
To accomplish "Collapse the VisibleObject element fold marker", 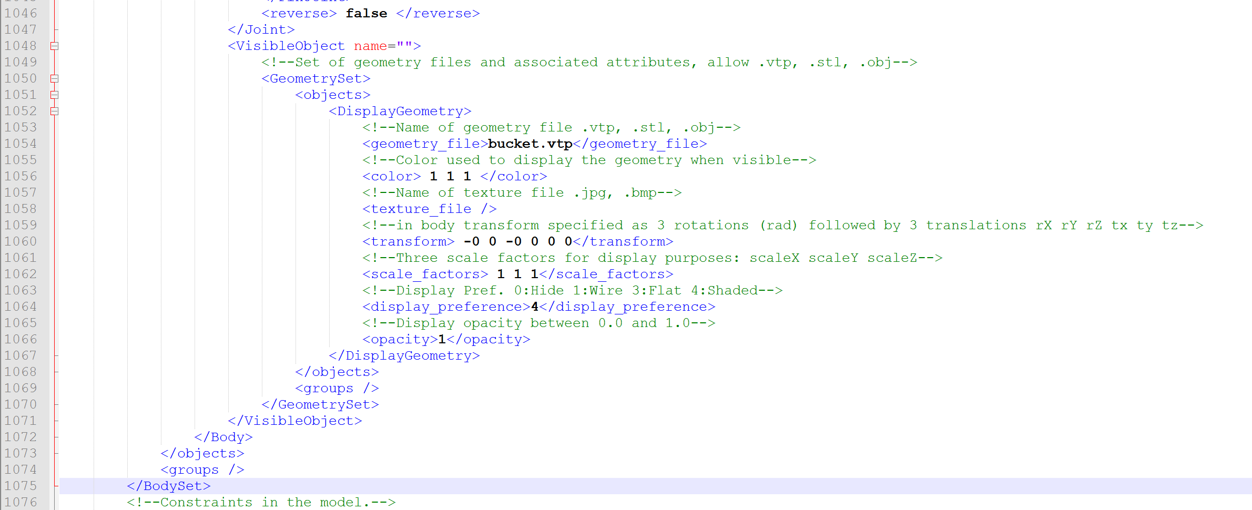I will pos(54,46).
